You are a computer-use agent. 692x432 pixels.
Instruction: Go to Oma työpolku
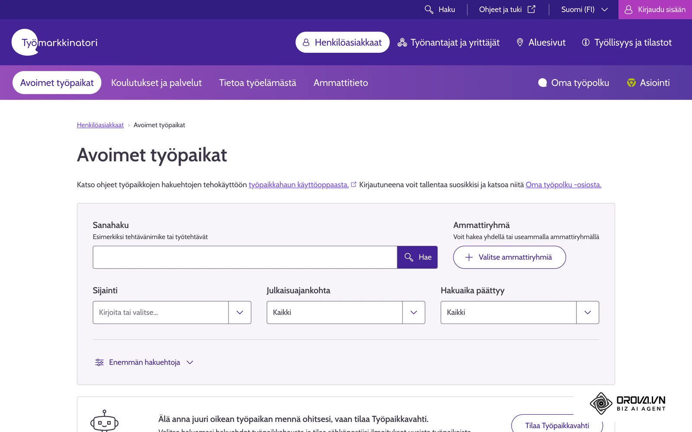[573, 83]
